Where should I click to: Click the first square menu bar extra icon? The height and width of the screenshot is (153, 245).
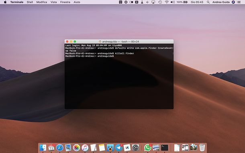click(120, 2)
